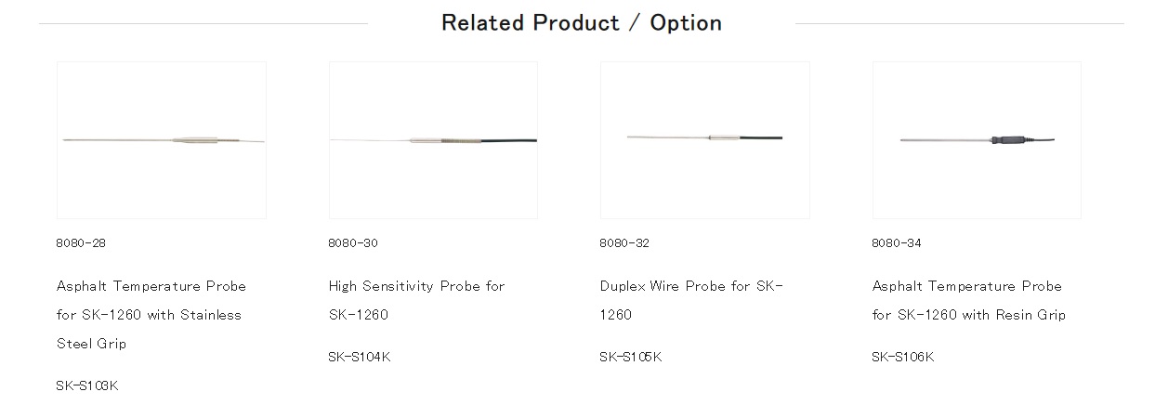
Task: Click the 8080-32 product code
Action: (624, 243)
